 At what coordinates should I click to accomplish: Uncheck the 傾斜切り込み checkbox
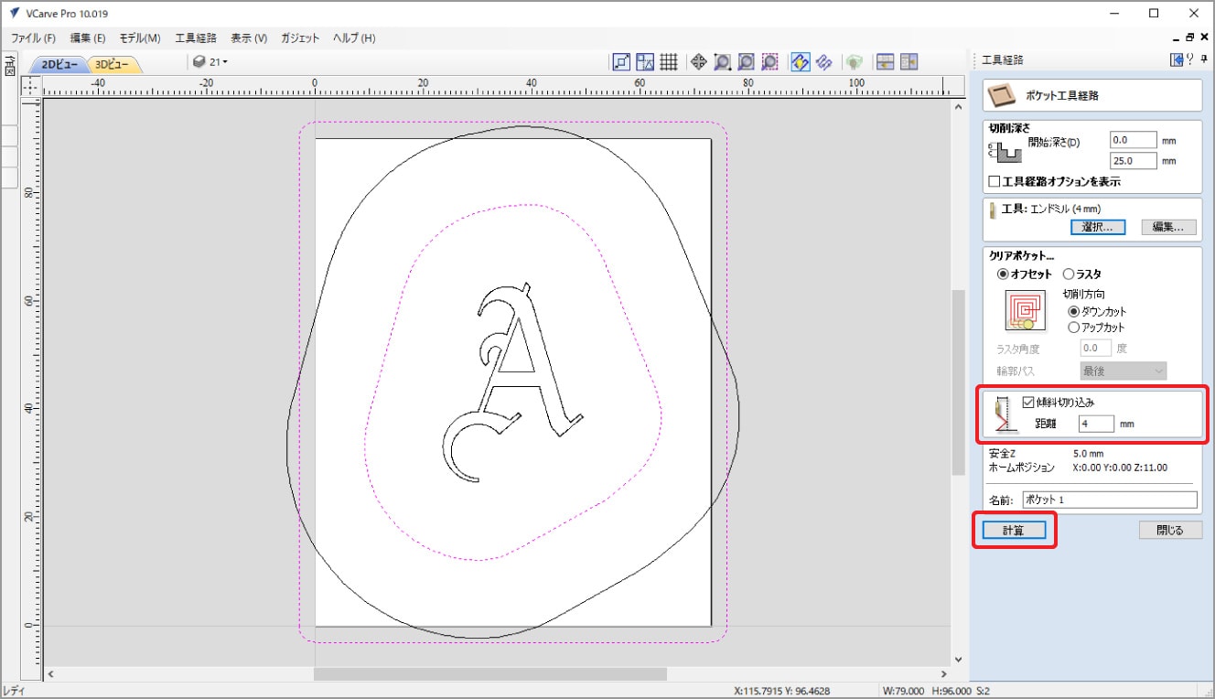tap(1028, 402)
